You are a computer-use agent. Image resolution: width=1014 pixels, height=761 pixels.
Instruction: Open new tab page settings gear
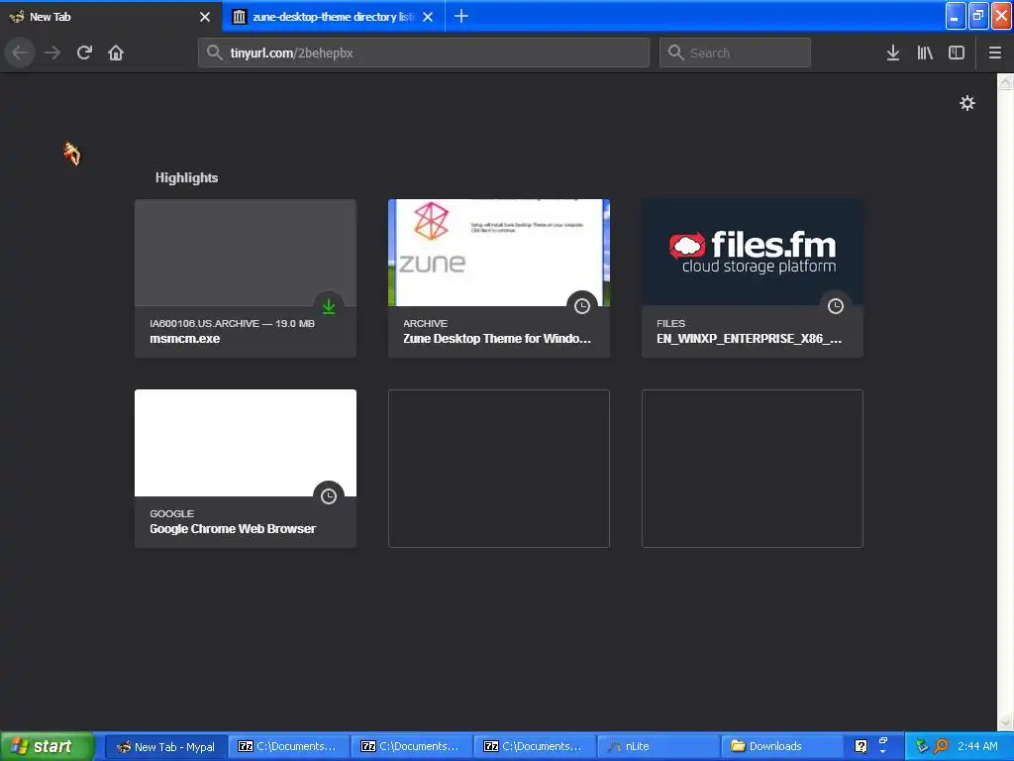coord(966,103)
